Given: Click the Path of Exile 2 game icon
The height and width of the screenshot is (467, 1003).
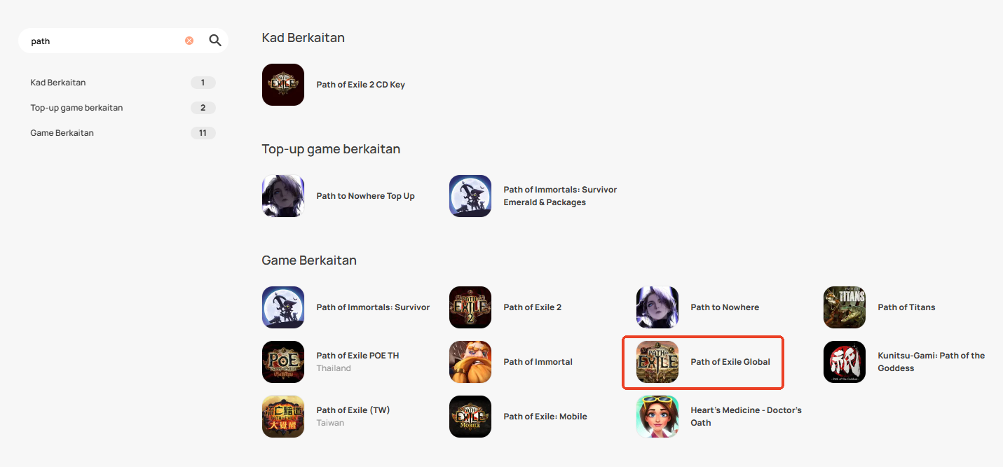Looking at the screenshot, I should point(470,307).
